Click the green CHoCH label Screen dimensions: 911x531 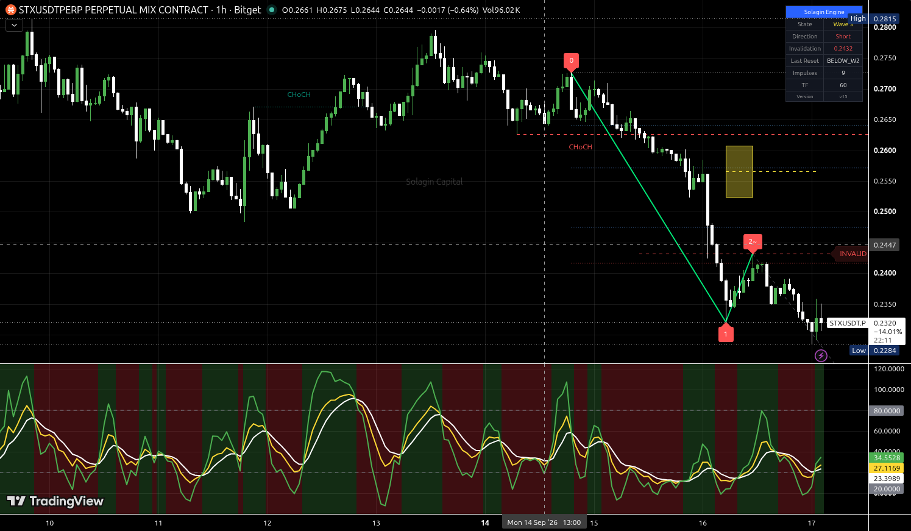(299, 94)
